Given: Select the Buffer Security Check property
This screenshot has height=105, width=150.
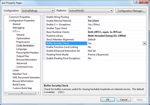Looking at the screenshot, I should point(66,43).
